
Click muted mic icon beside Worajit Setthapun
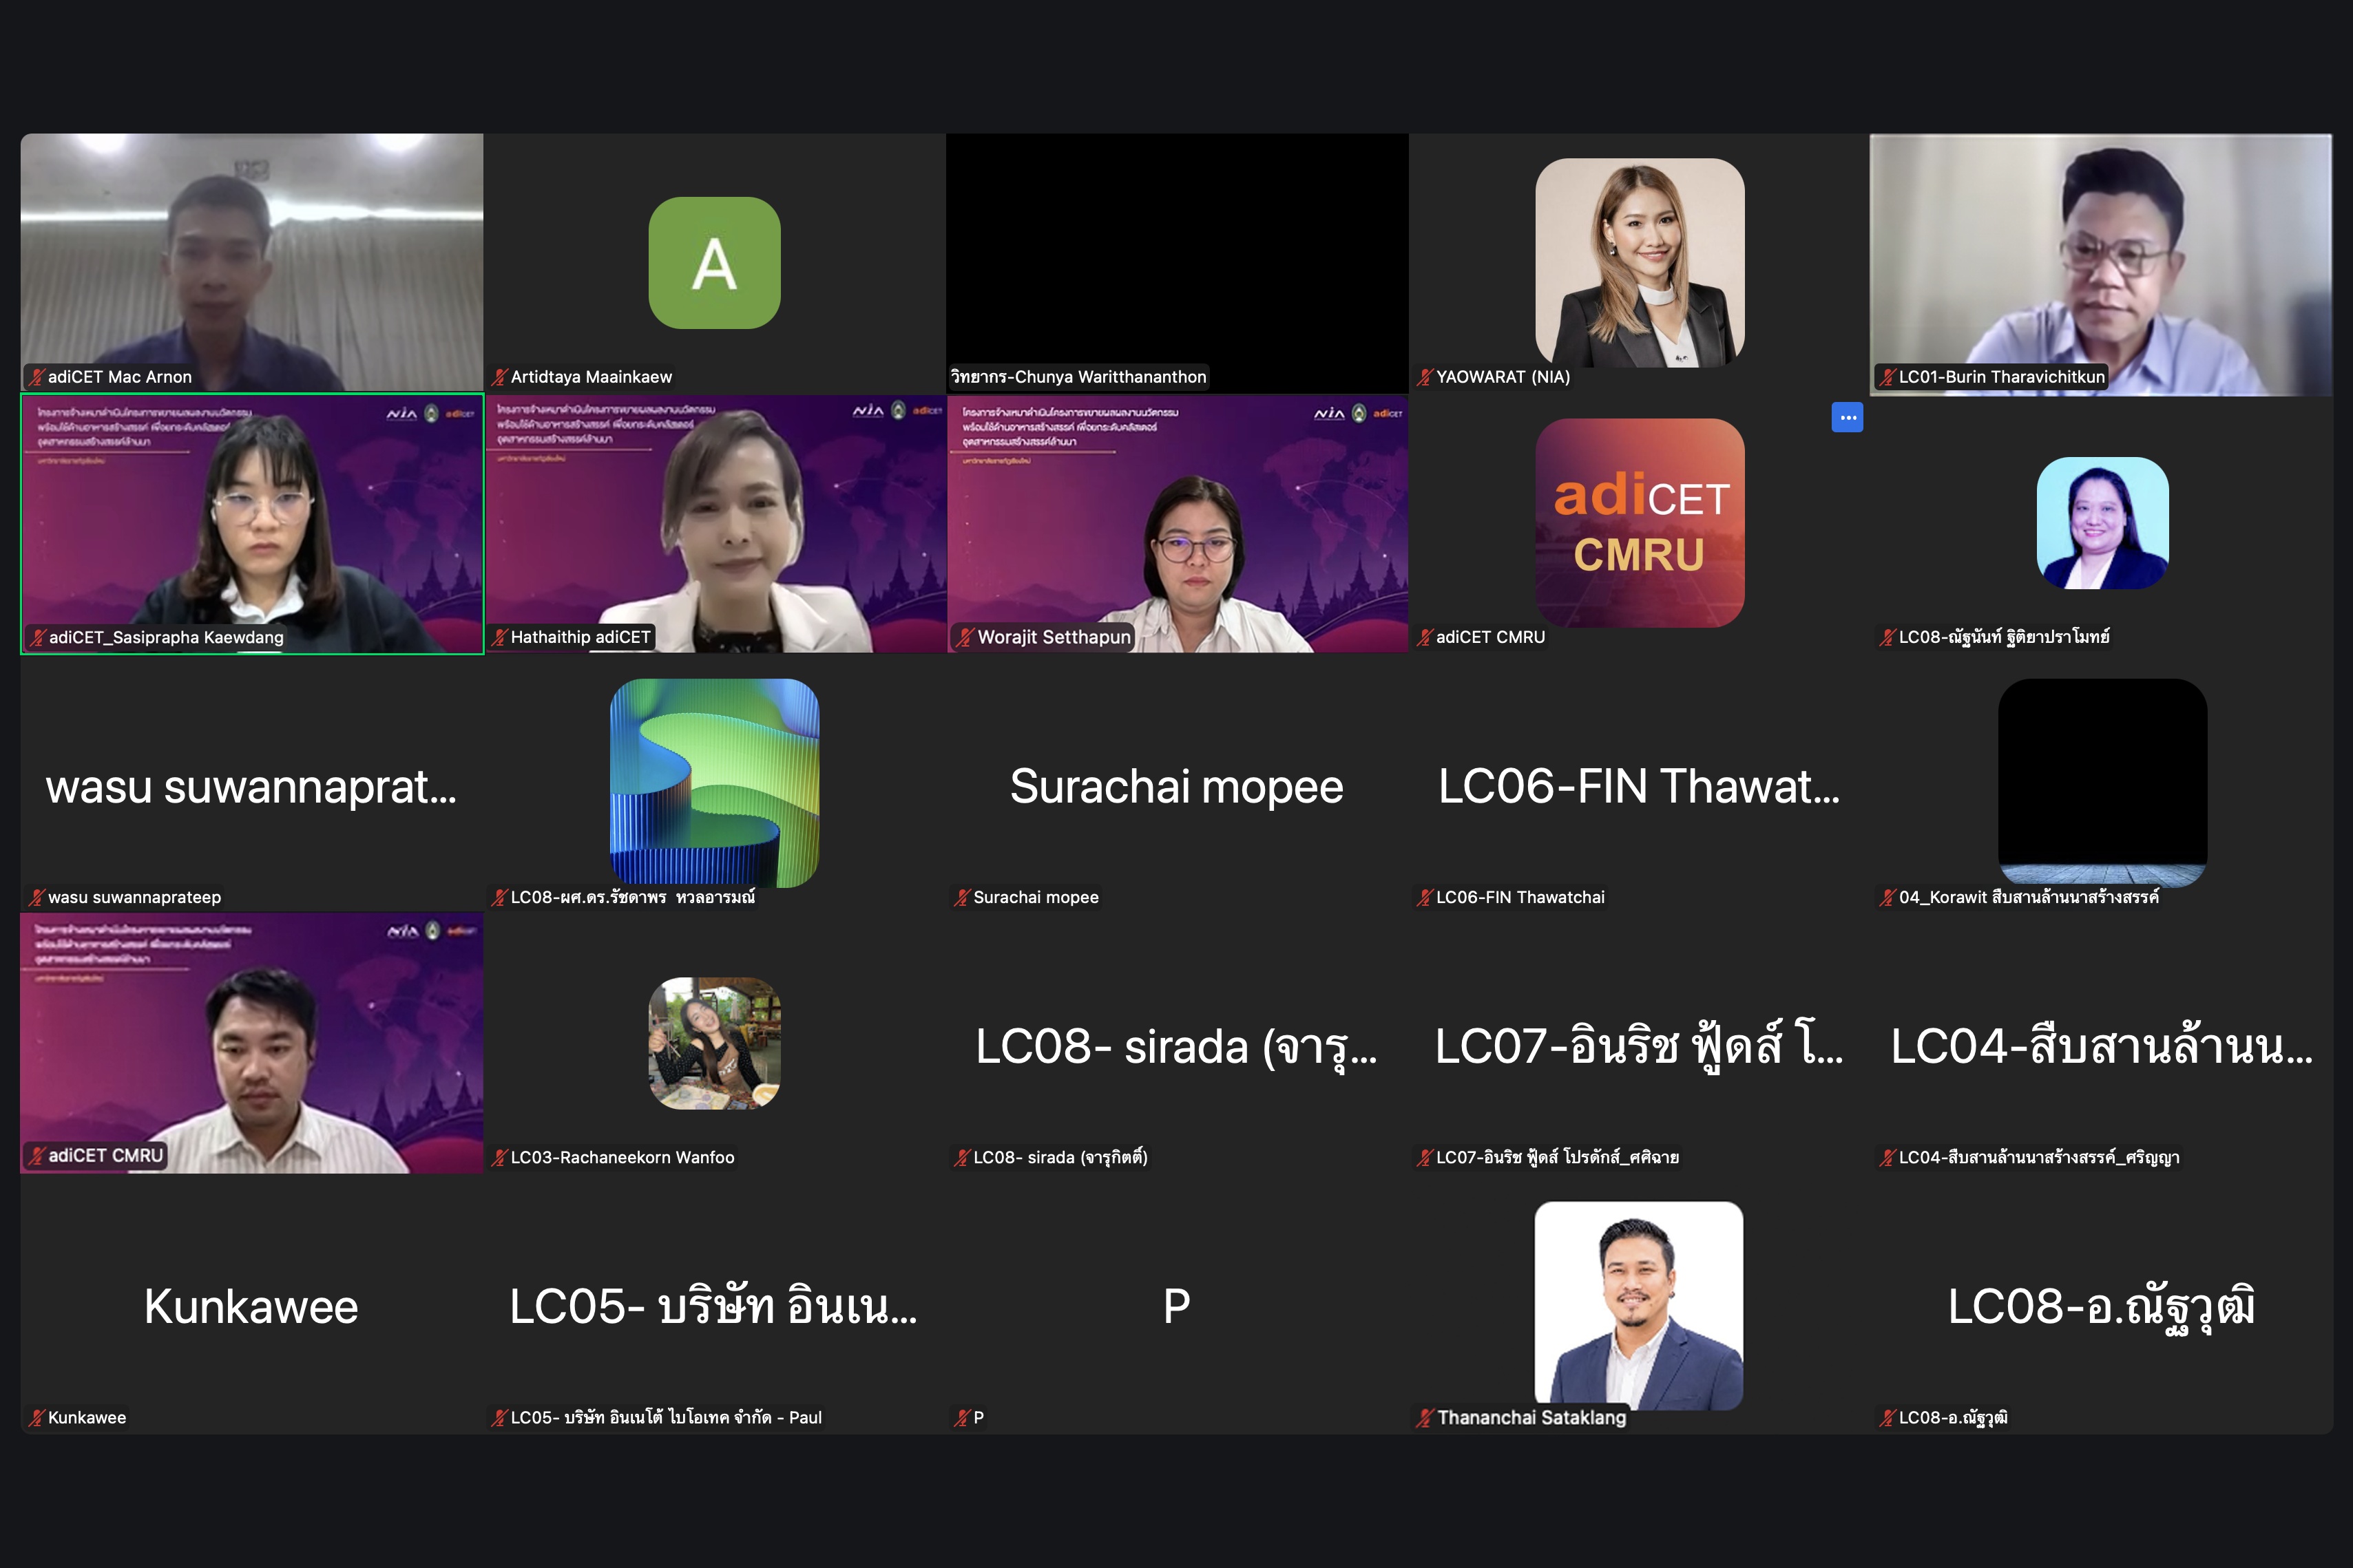963,637
